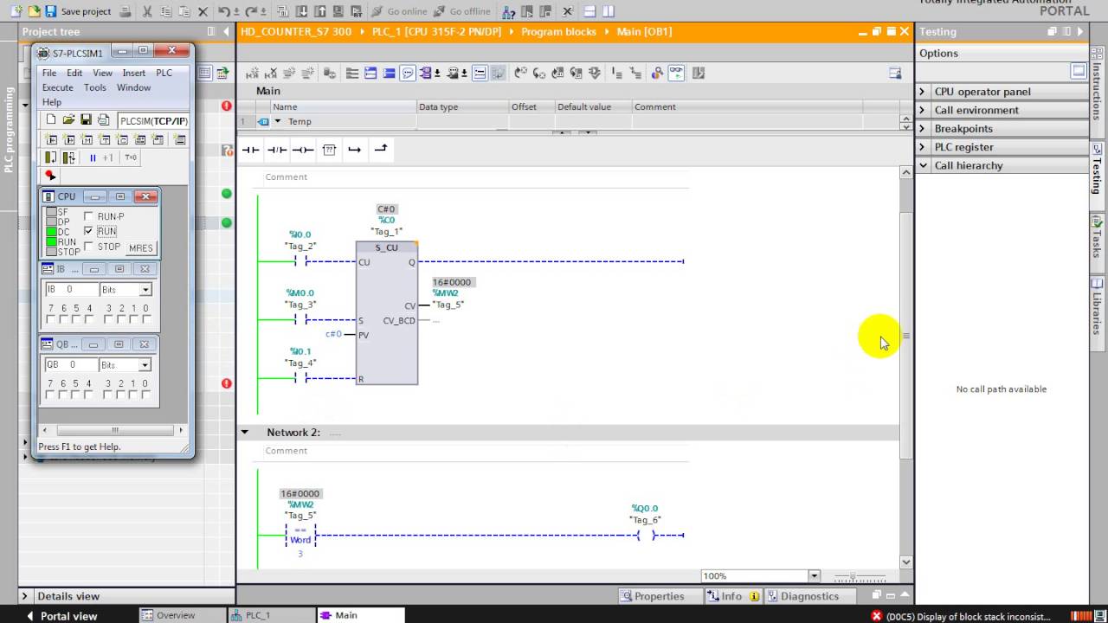The image size is (1108, 623).
Task: Insert a normally open contact
Action: (250, 150)
